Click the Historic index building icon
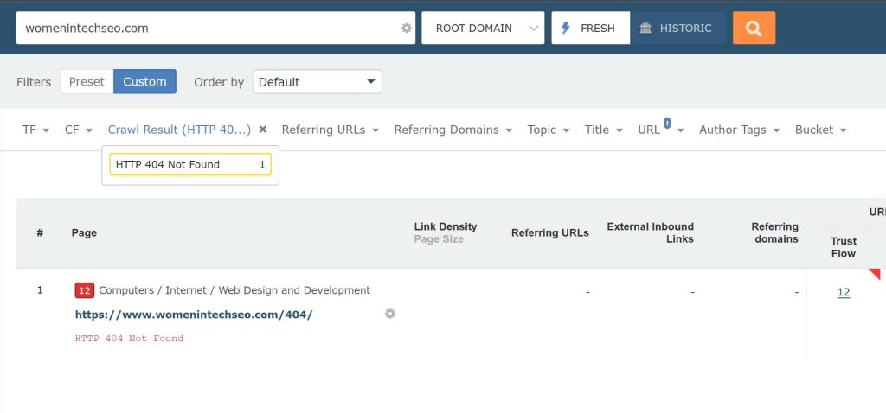 (x=645, y=29)
